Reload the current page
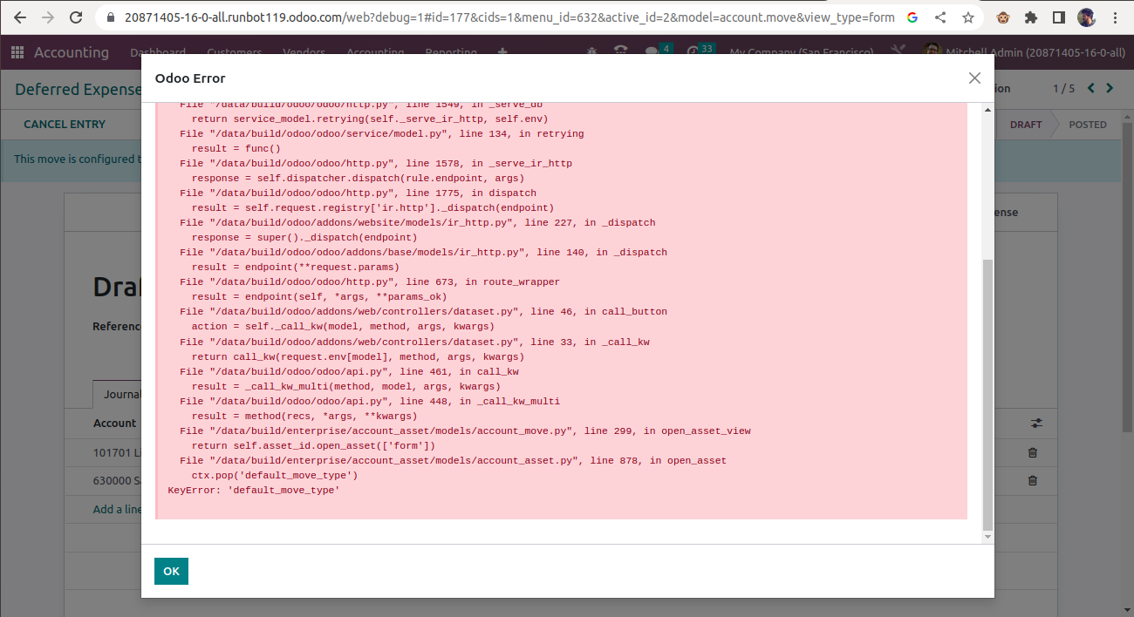 pyautogui.click(x=76, y=17)
